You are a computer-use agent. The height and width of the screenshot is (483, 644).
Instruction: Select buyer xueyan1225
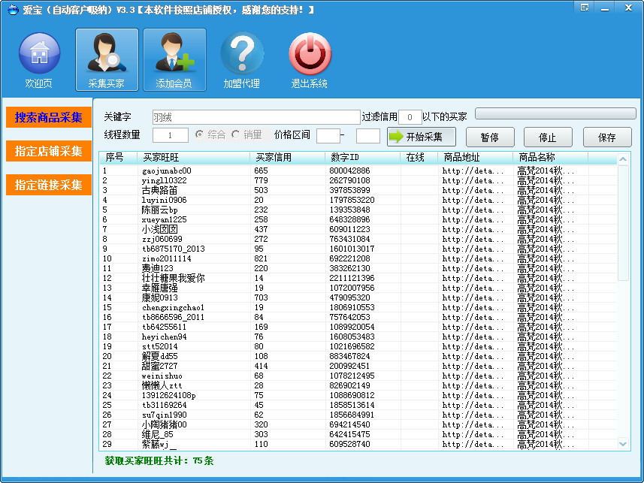tap(165, 220)
